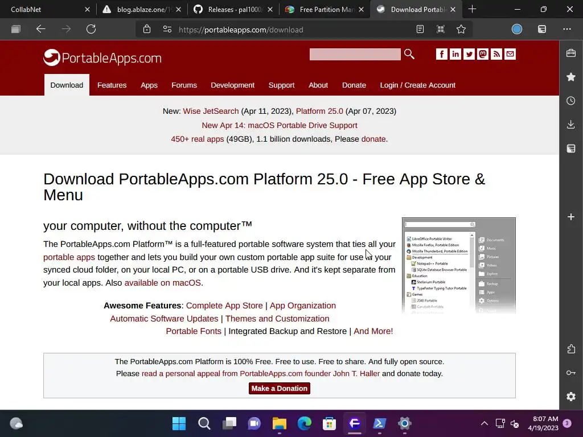Bookmark this page with the star icon

(461, 30)
